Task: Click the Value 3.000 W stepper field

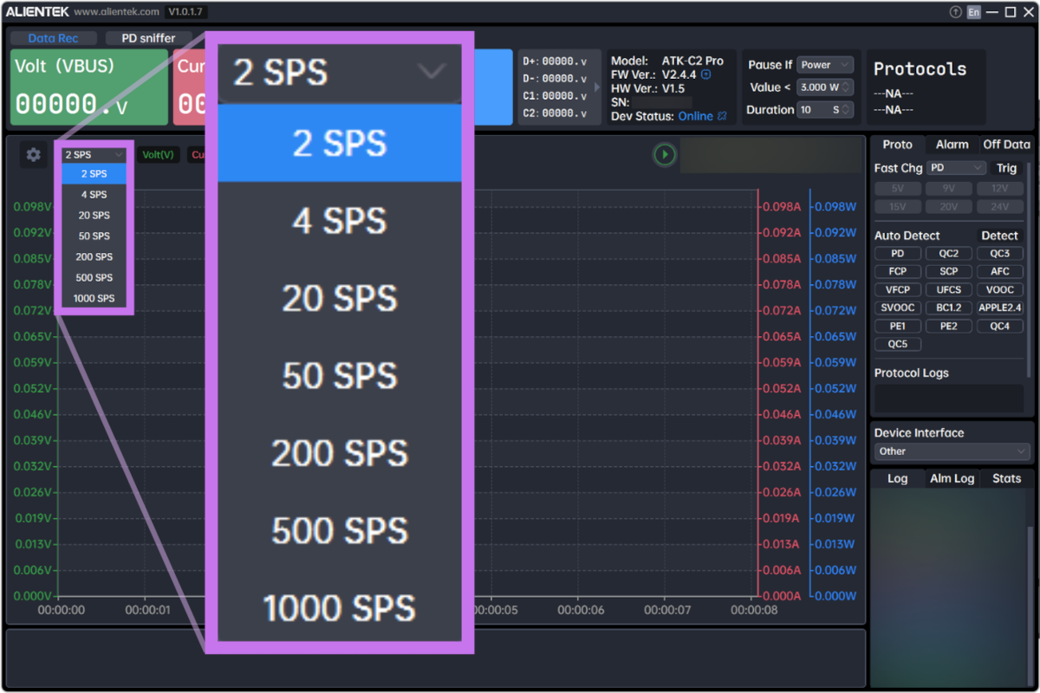Action: (x=825, y=87)
